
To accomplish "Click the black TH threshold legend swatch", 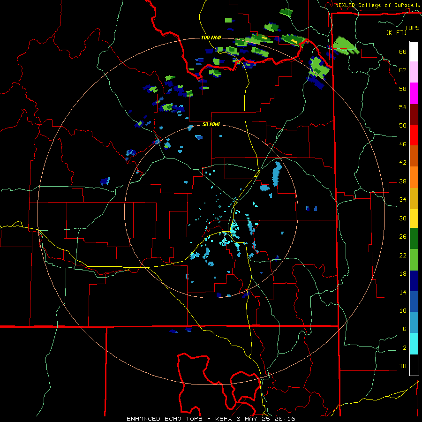I will pos(414,365).
